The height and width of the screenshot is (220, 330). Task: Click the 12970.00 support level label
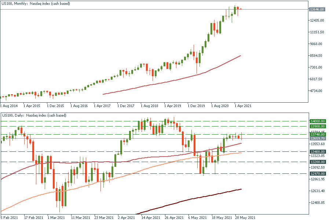[x=318, y=174]
